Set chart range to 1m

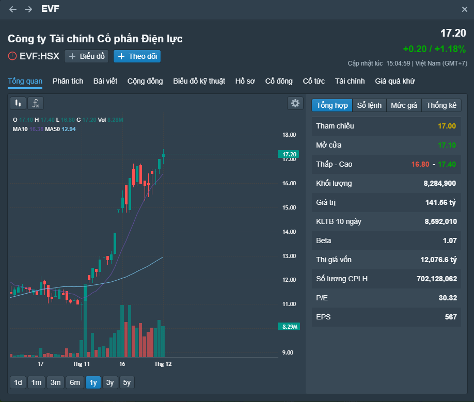point(36,382)
